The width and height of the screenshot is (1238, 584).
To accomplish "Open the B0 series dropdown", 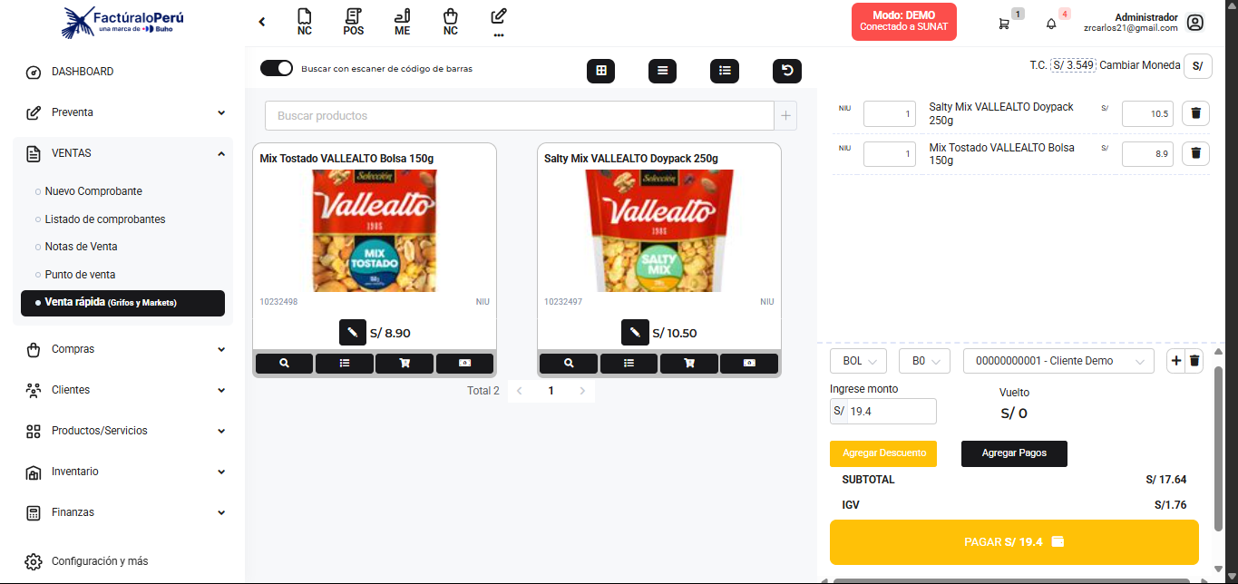I will [x=924, y=361].
